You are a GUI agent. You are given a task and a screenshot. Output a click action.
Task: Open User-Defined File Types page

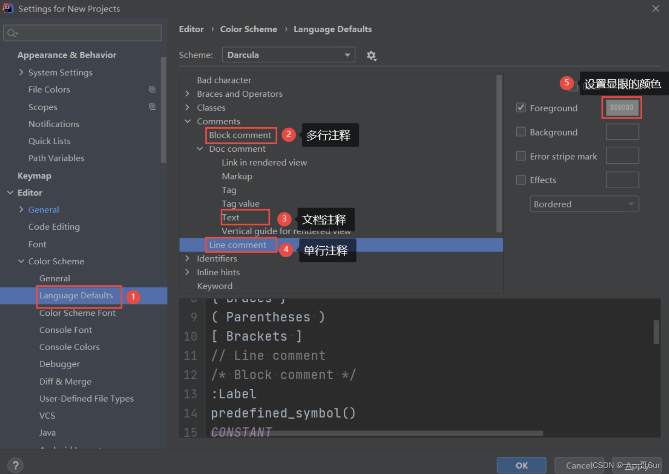(x=86, y=399)
